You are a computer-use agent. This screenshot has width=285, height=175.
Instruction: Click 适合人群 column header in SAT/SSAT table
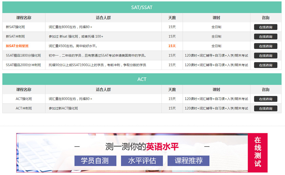pyautogui.click(x=103, y=18)
